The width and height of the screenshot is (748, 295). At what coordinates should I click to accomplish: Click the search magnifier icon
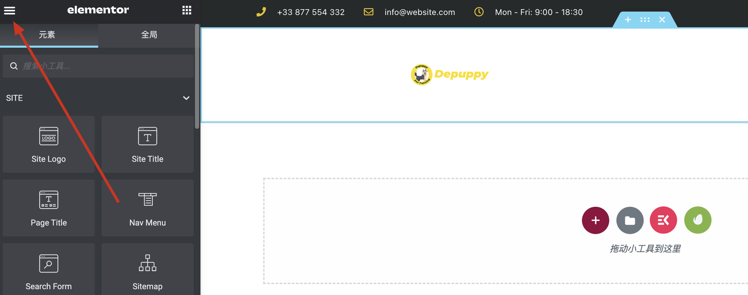click(14, 66)
